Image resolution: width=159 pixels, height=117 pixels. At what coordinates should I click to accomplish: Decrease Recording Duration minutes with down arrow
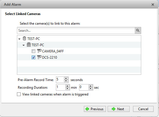(67, 88)
